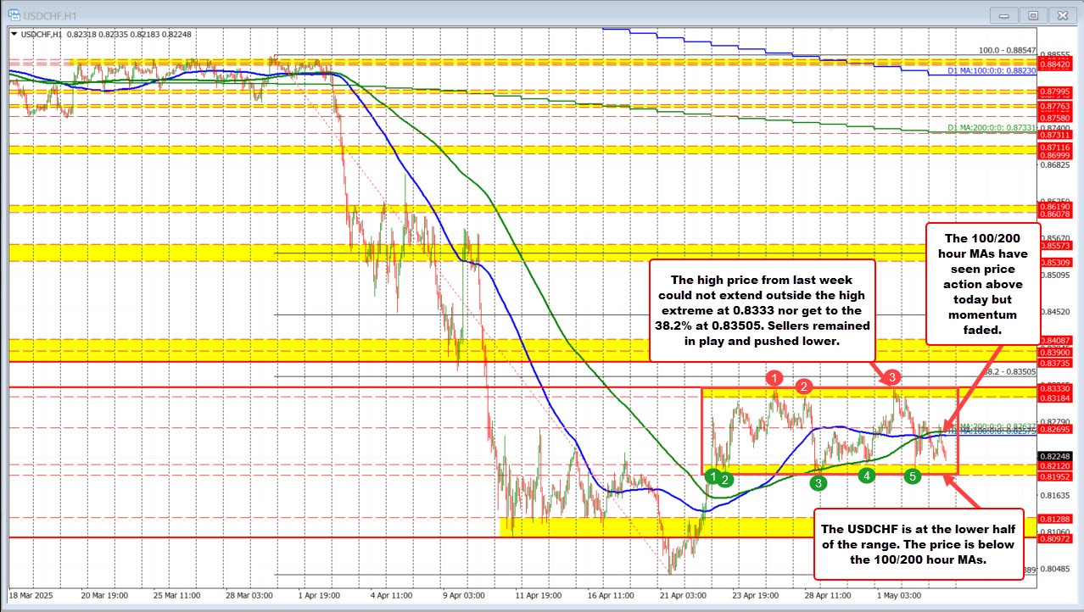Select red marker 3 by the annotation arrow
The image size is (1084, 612).
click(893, 379)
